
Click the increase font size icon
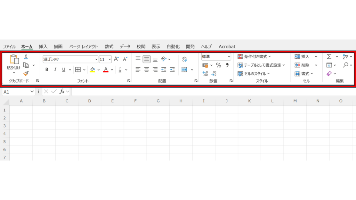tap(116, 59)
